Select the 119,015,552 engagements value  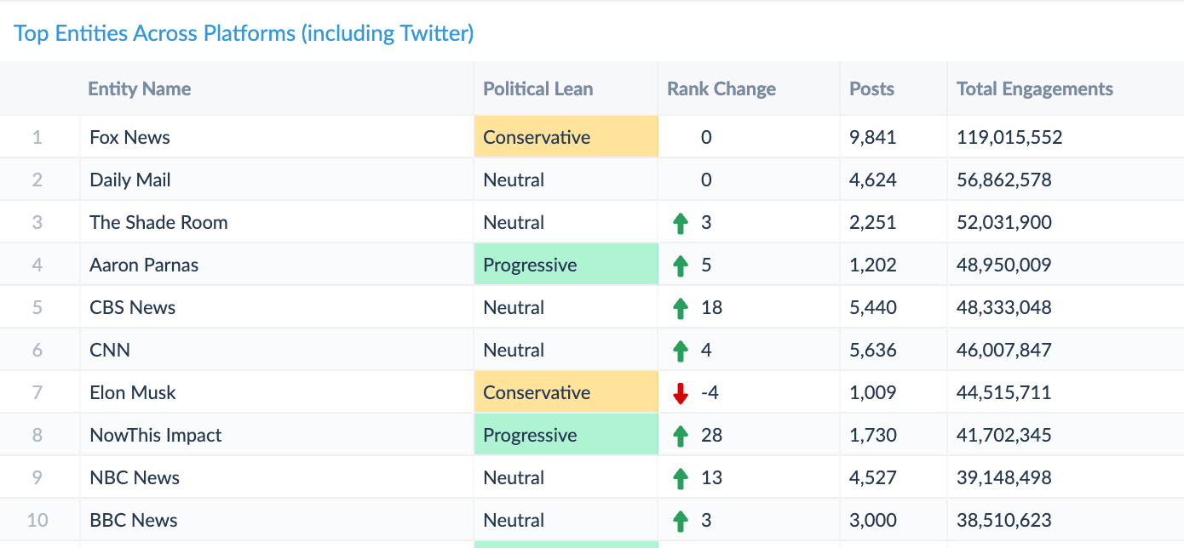coord(1009,137)
